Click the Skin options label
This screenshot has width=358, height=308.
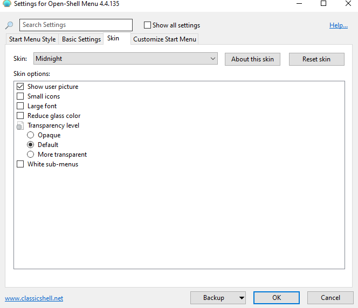[x=32, y=74]
